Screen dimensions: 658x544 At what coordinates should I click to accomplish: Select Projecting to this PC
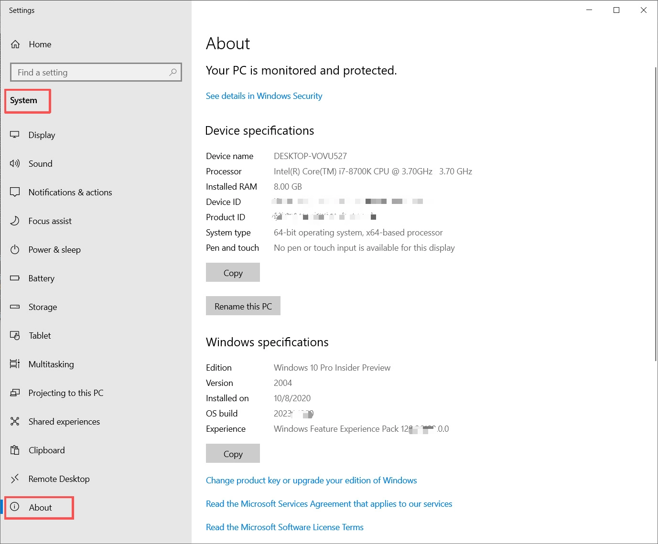coord(96,393)
